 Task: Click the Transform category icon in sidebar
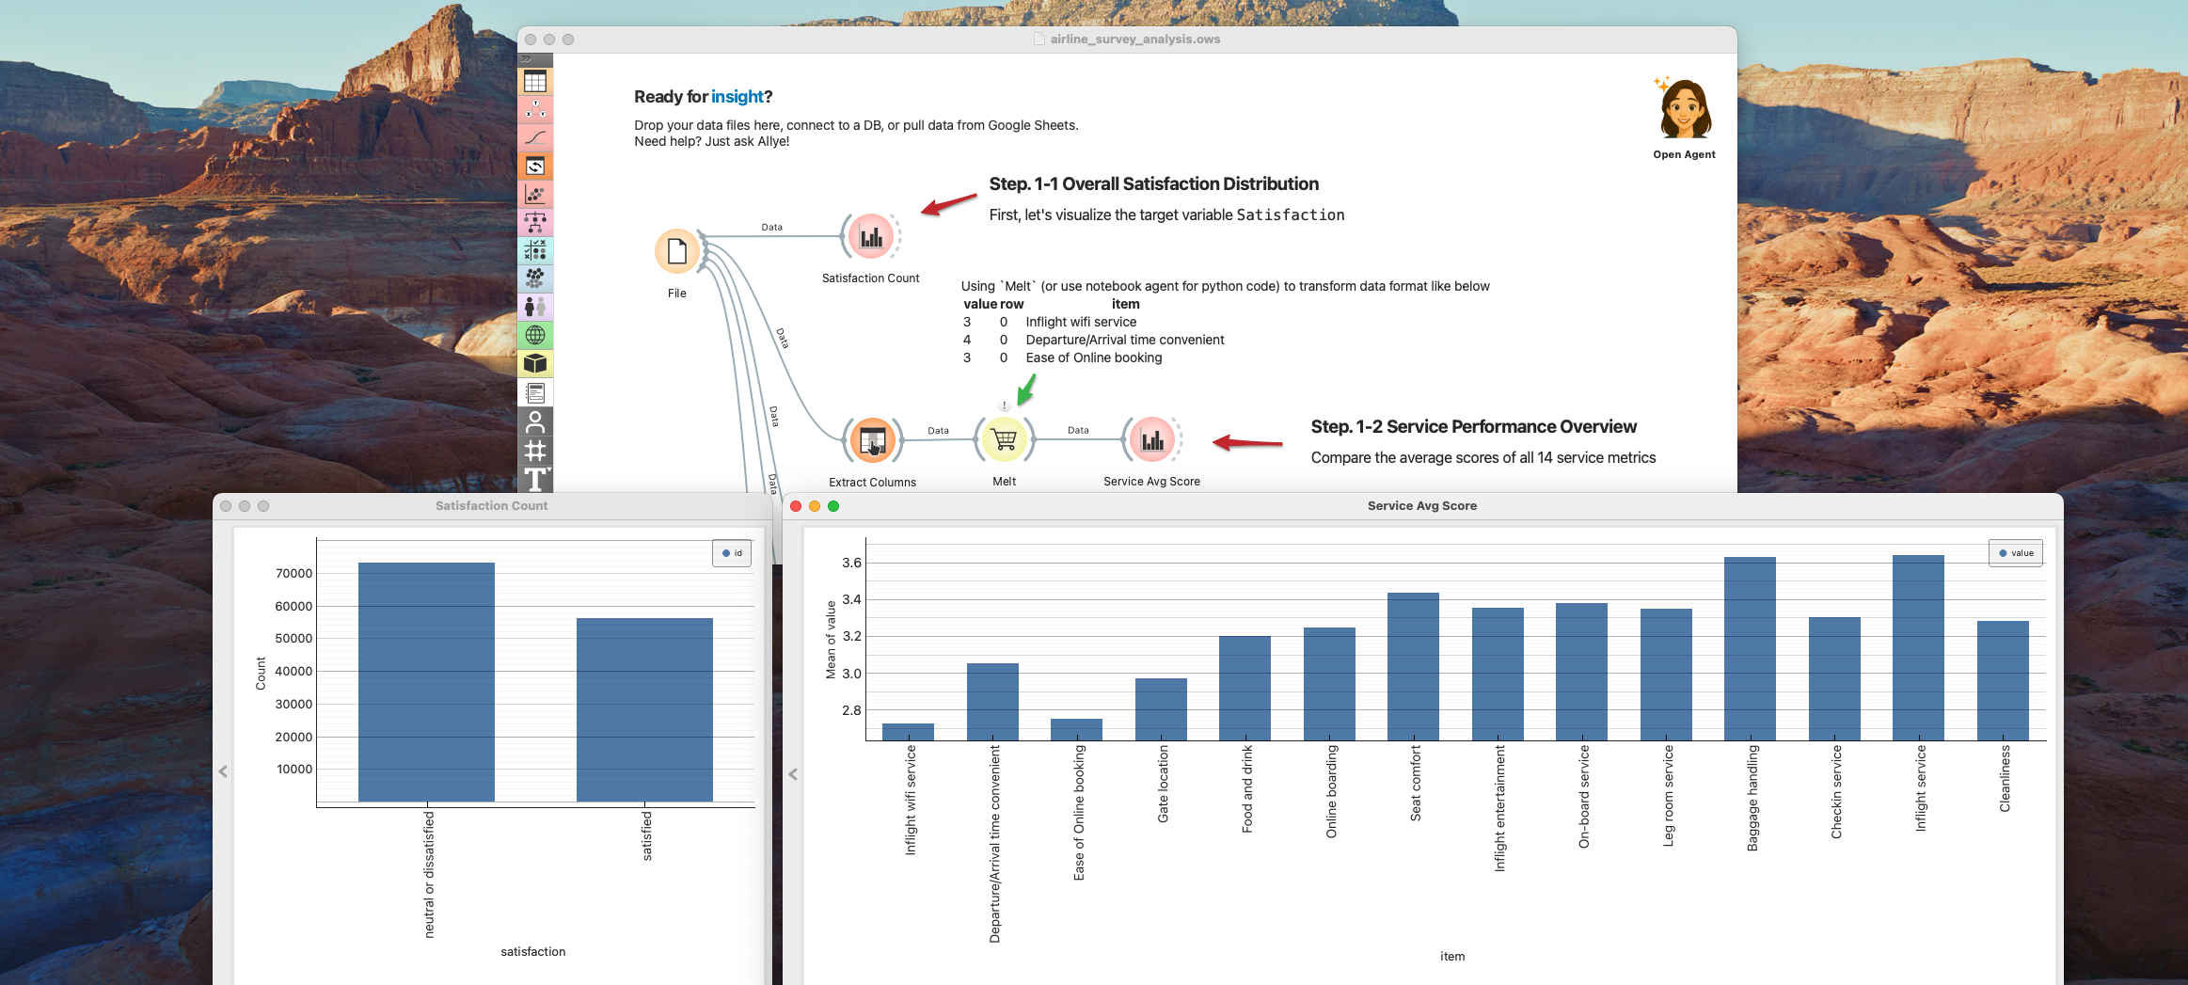[x=535, y=167]
